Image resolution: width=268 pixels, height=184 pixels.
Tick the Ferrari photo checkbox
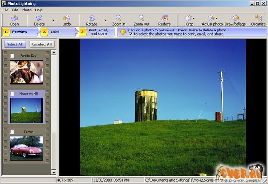pyautogui.click(x=12, y=132)
